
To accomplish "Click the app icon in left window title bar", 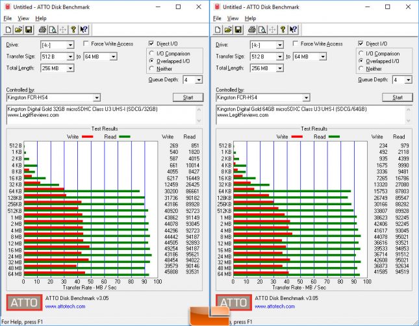I will click(8, 6).
